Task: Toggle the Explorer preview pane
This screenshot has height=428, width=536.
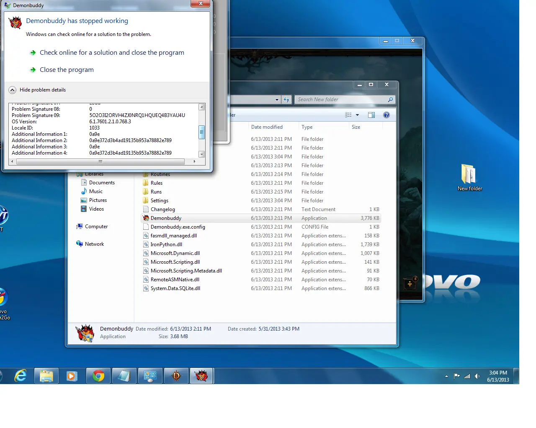Action: pyautogui.click(x=371, y=115)
